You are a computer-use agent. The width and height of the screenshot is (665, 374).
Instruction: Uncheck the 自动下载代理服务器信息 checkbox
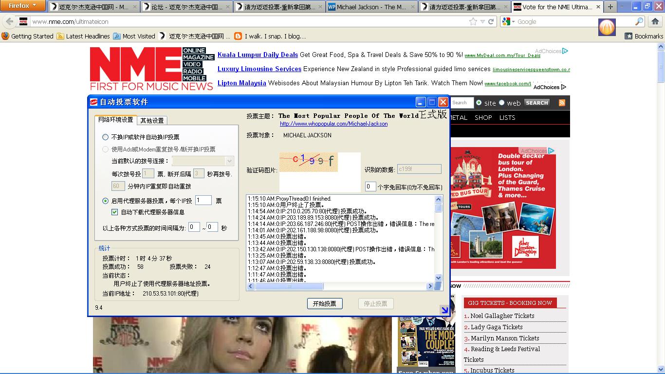[x=115, y=212]
